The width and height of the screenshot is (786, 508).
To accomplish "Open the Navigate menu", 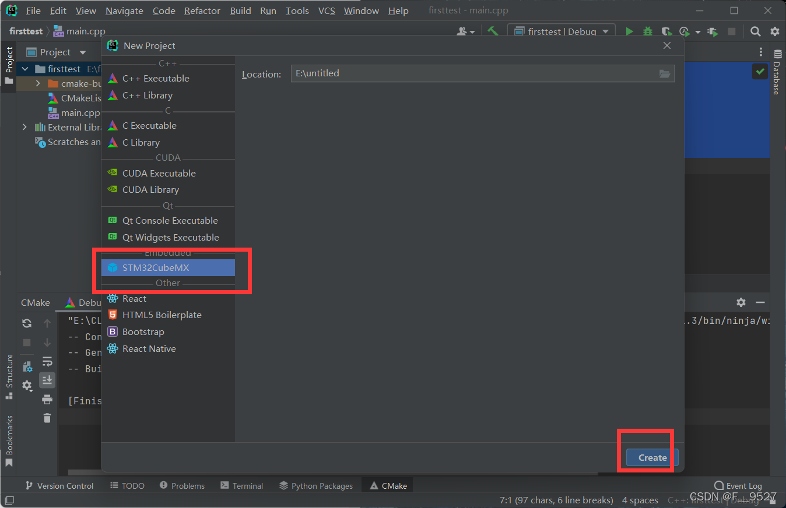I will (x=124, y=10).
